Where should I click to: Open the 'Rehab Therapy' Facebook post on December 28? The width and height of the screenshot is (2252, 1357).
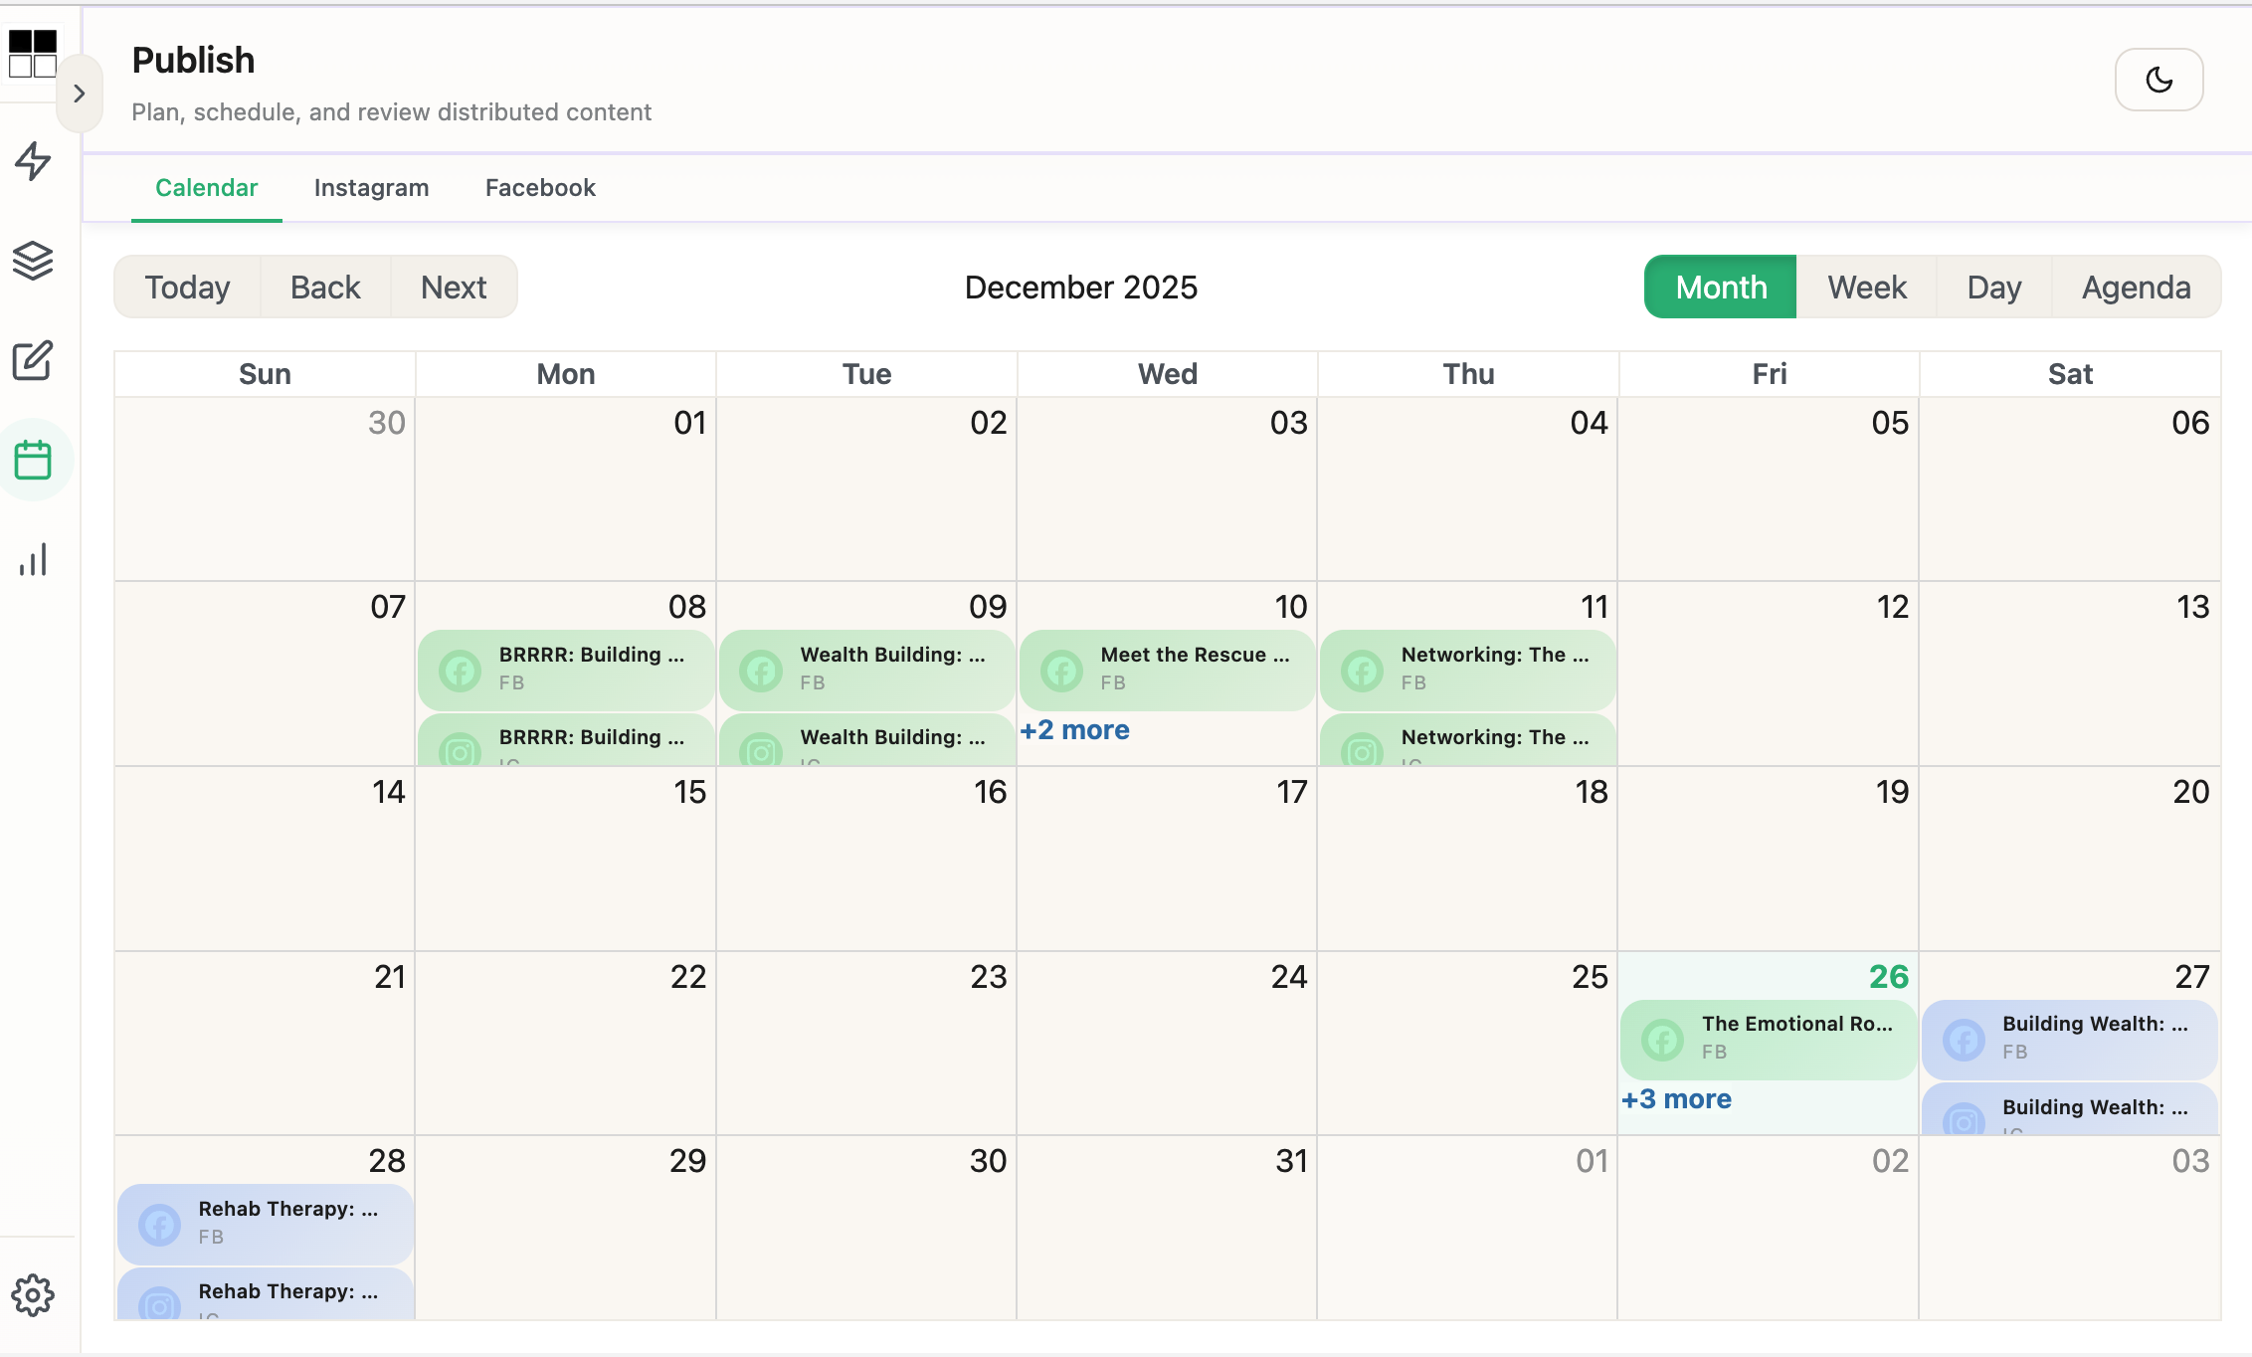tap(264, 1223)
